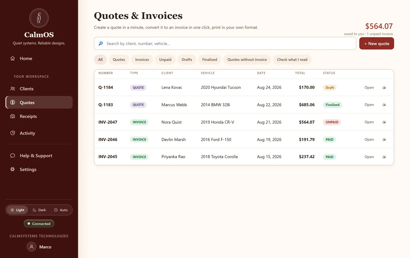
Task: Click vehicle 2016 Ford F-150
Action: click(x=216, y=139)
